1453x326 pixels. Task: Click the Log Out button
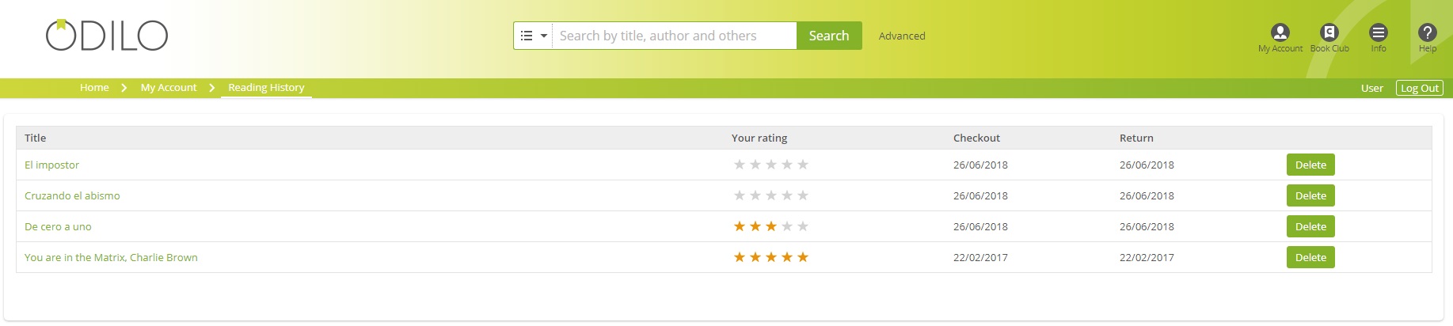[1419, 88]
